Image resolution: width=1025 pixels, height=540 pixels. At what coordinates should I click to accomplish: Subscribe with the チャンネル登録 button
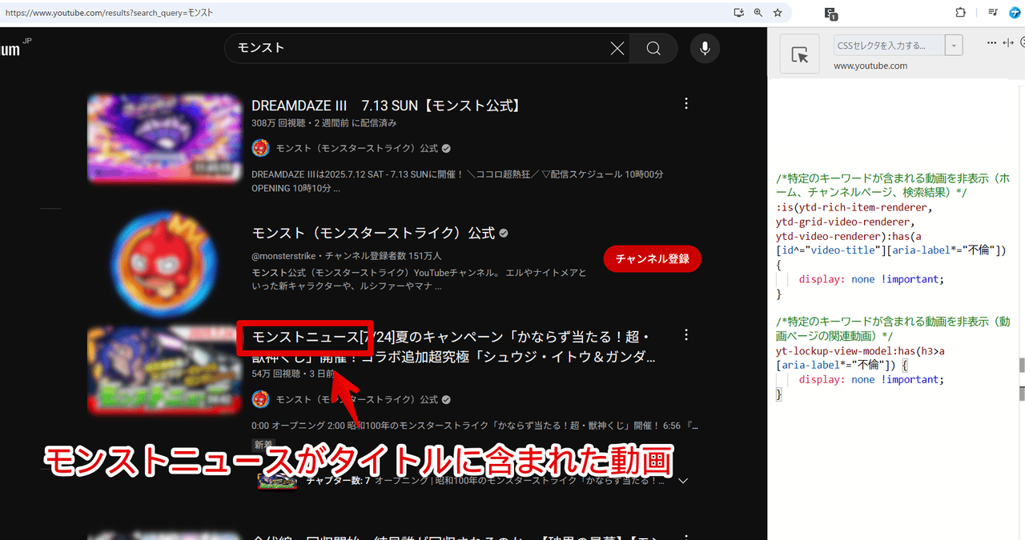coord(652,258)
